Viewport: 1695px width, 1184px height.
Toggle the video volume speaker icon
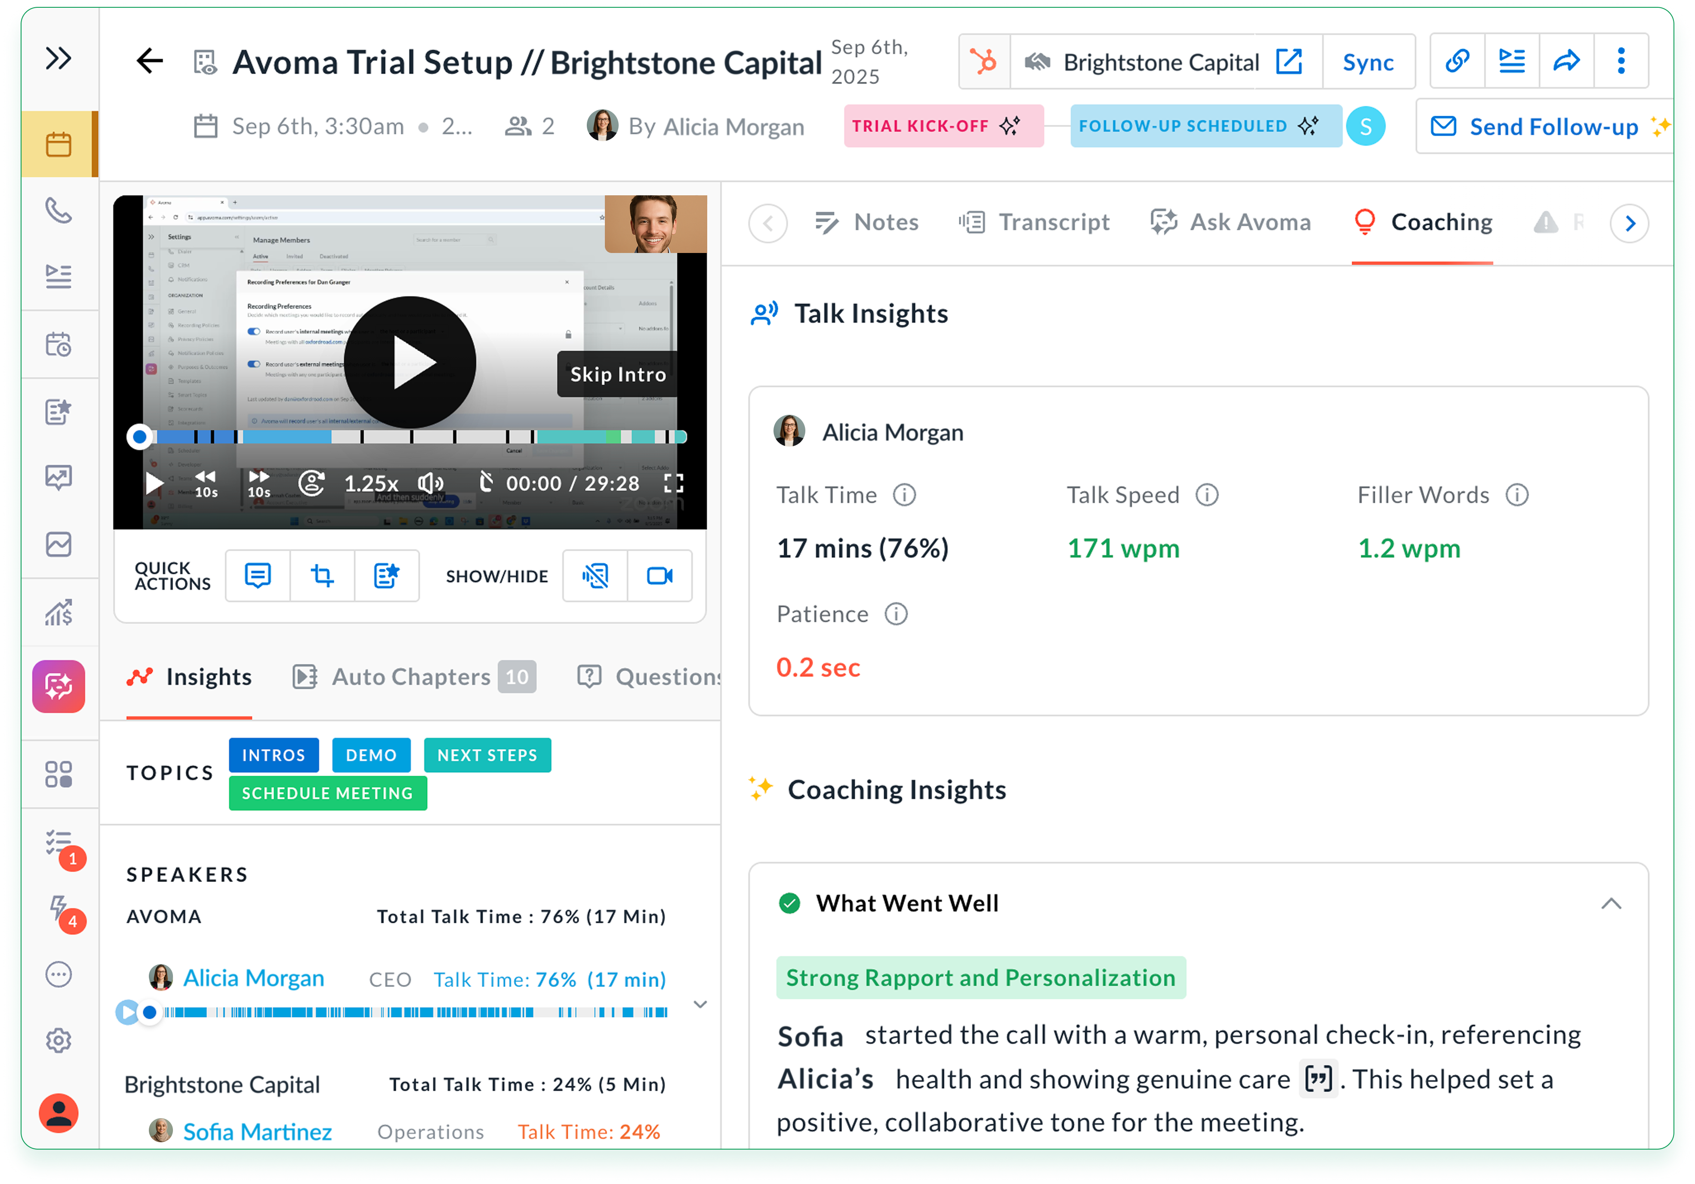(430, 484)
